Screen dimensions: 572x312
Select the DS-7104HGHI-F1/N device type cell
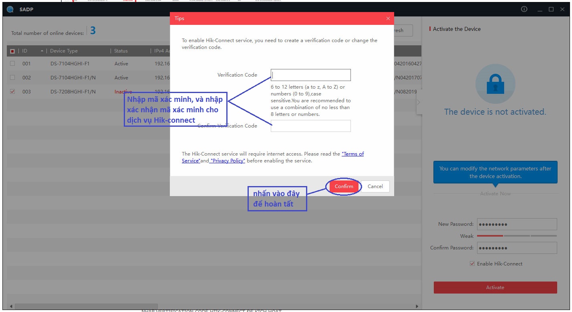point(73,78)
